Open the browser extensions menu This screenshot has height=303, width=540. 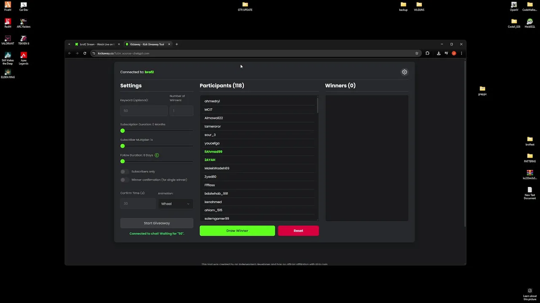point(427,53)
